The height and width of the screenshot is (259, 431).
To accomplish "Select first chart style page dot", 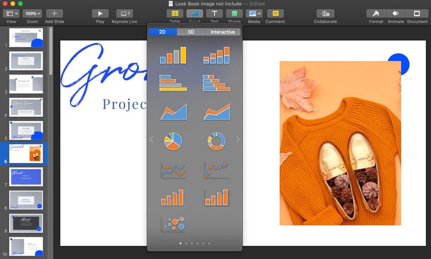I will click(181, 243).
